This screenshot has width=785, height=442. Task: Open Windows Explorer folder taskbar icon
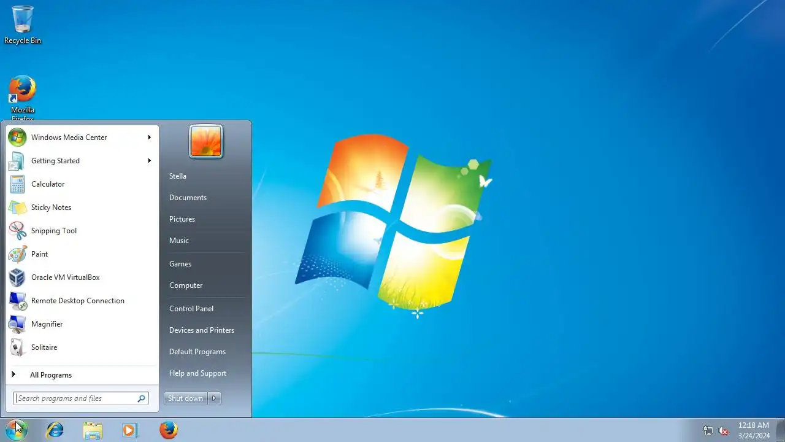click(x=93, y=430)
